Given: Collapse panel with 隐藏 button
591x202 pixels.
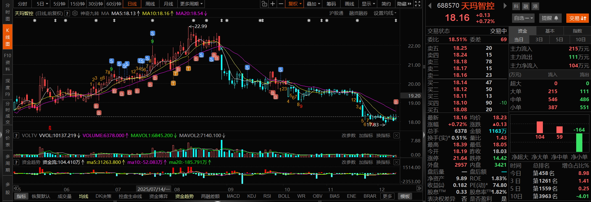Looking at the screenshot, I should point(404,4).
